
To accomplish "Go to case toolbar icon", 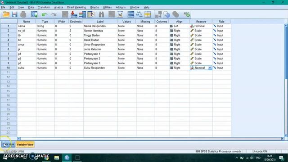I will click(65, 14).
